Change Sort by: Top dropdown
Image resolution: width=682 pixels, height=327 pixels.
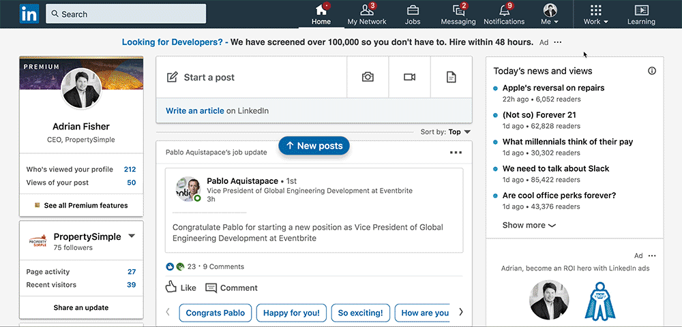tap(445, 132)
